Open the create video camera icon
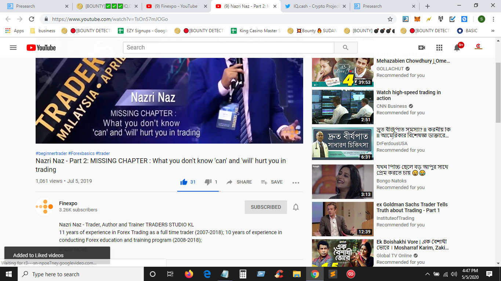The height and width of the screenshot is (281, 501). click(422, 48)
